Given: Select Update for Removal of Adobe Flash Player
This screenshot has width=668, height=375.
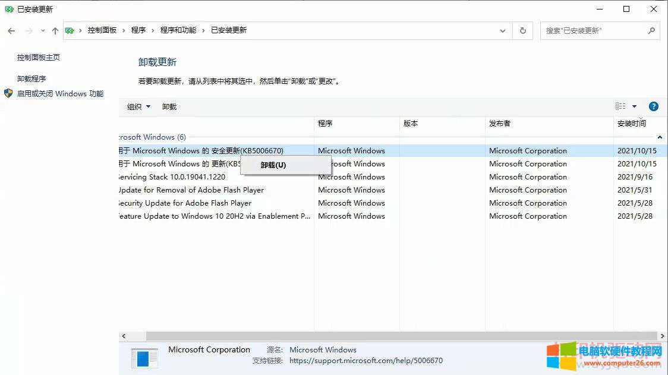Looking at the screenshot, I should 392,190.
